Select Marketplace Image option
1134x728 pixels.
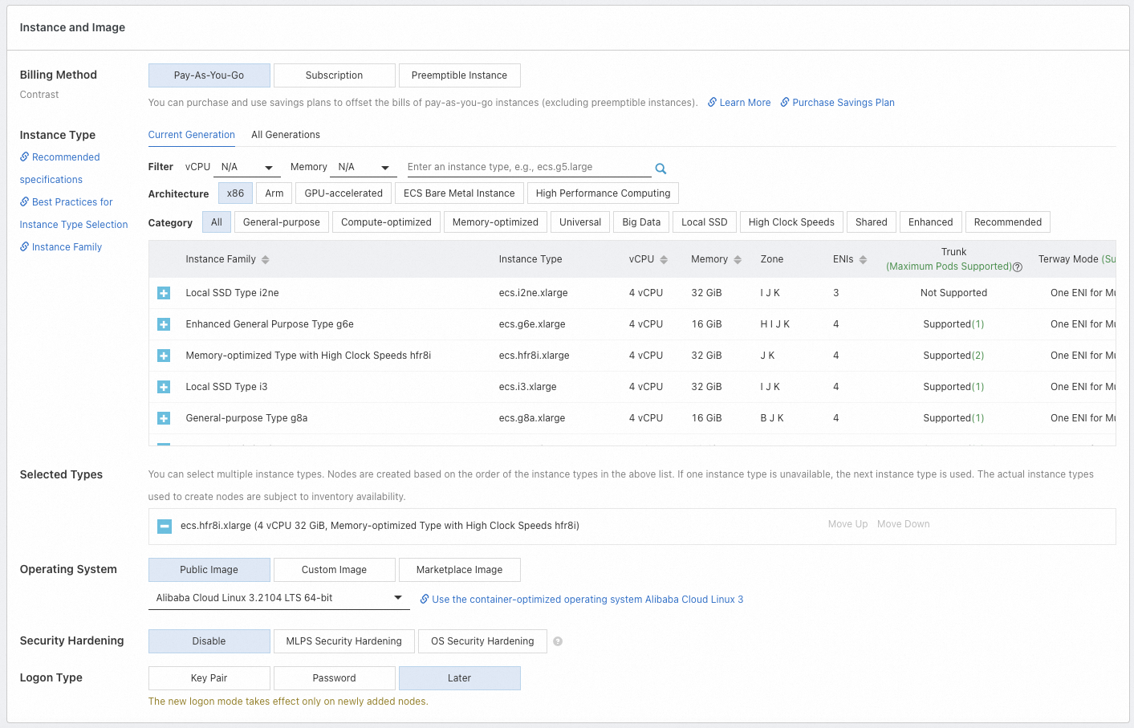[x=460, y=570]
